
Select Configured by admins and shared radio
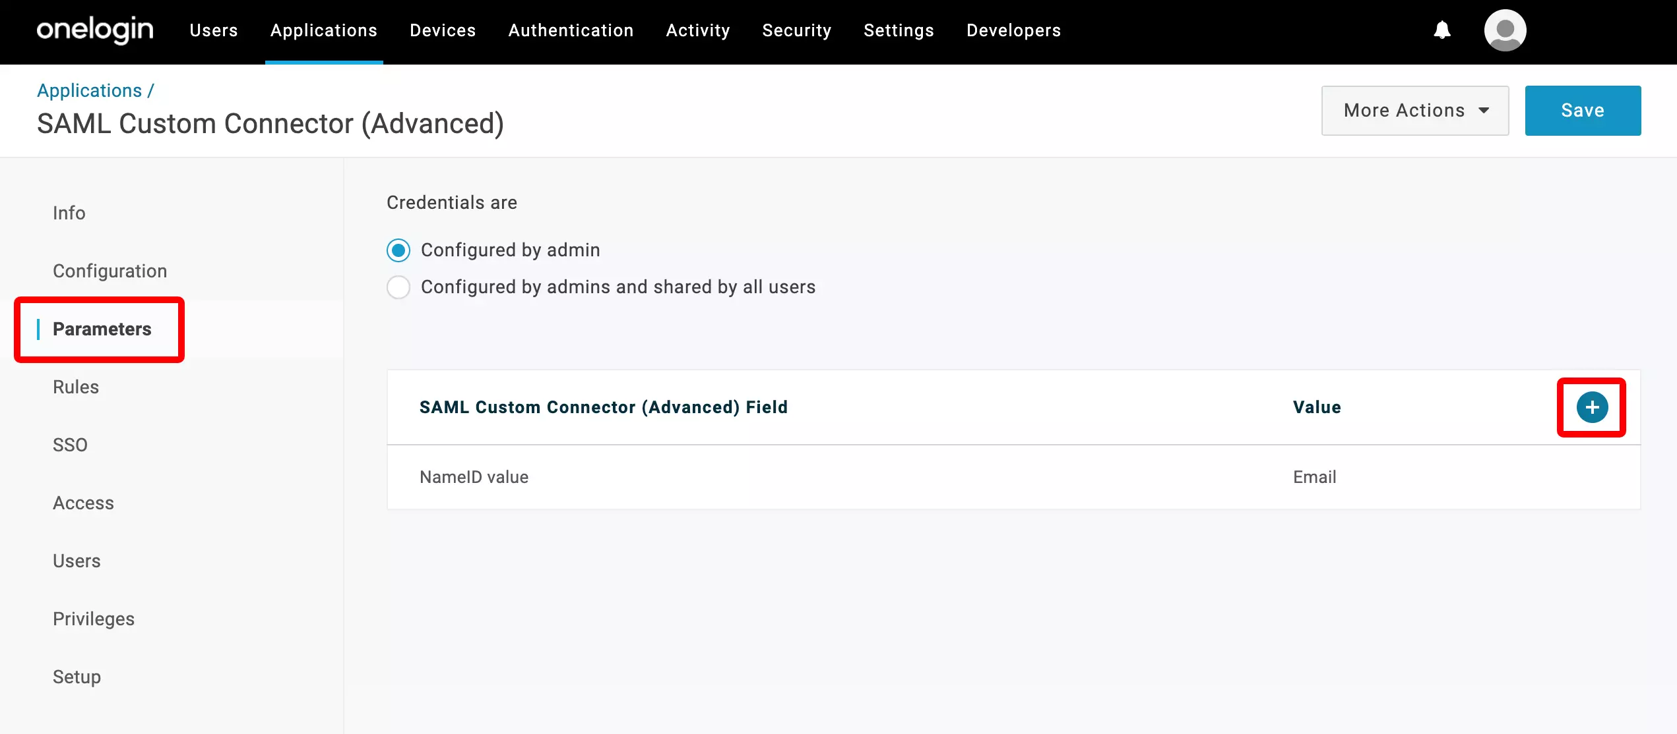pyautogui.click(x=398, y=287)
